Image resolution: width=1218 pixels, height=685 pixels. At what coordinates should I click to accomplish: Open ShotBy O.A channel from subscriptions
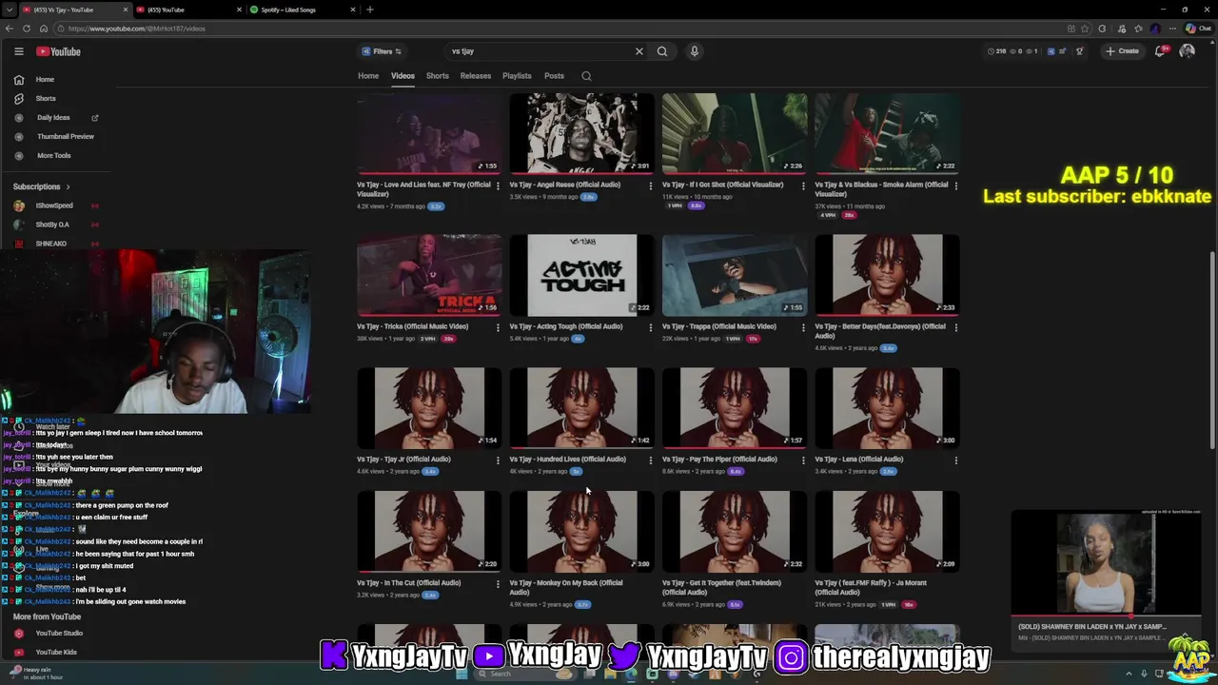click(x=52, y=225)
